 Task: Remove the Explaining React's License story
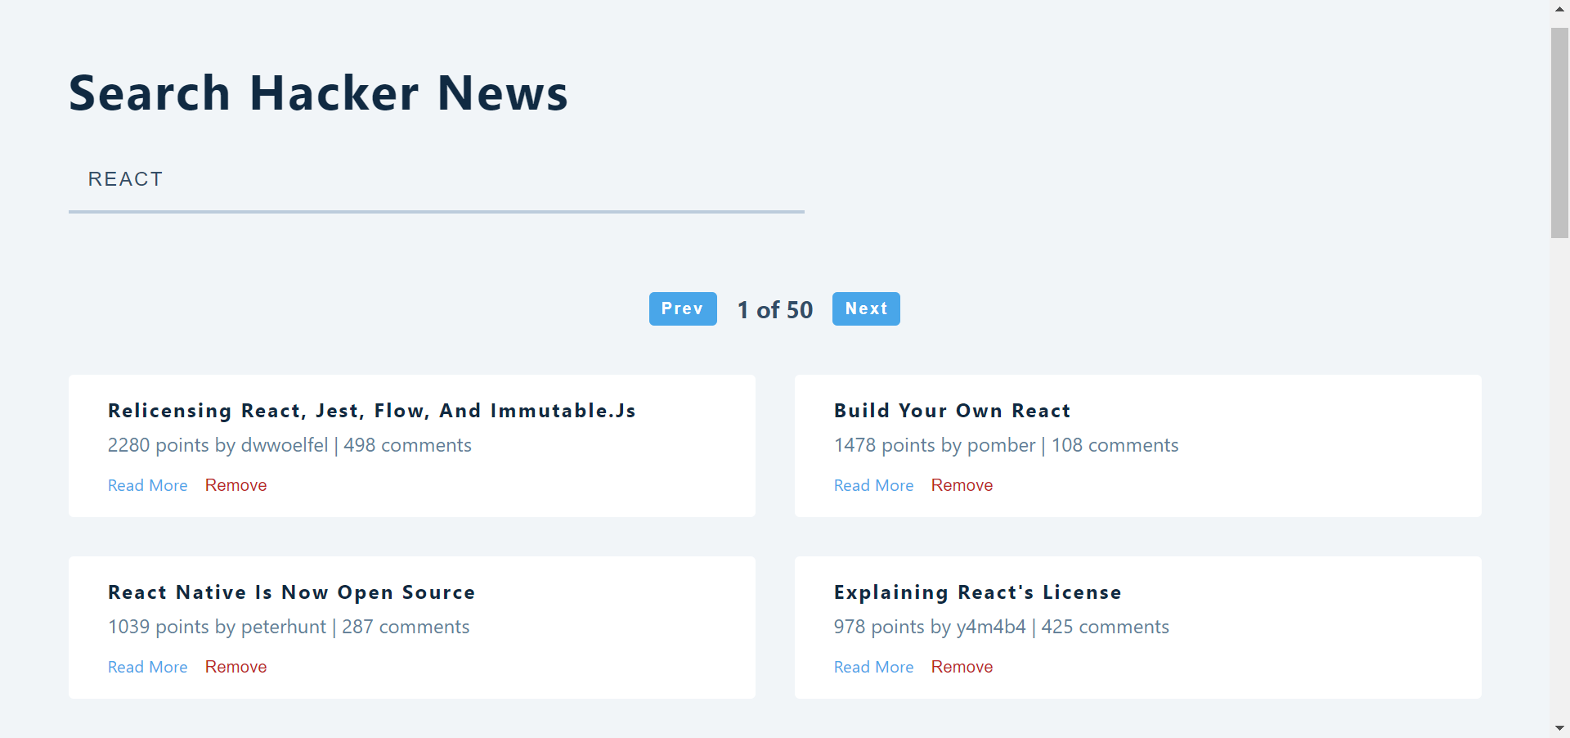[962, 667]
